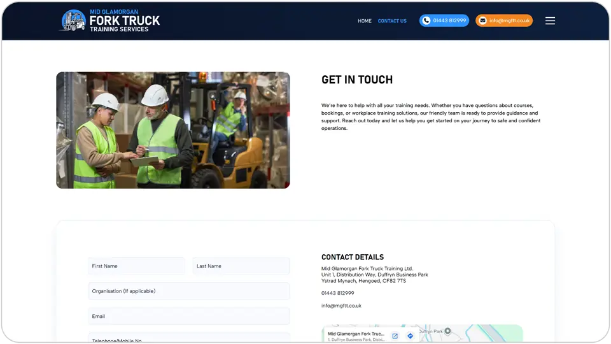Image resolution: width=611 pixels, height=344 pixels.
Task: Click the First Name field
Action: click(136, 266)
